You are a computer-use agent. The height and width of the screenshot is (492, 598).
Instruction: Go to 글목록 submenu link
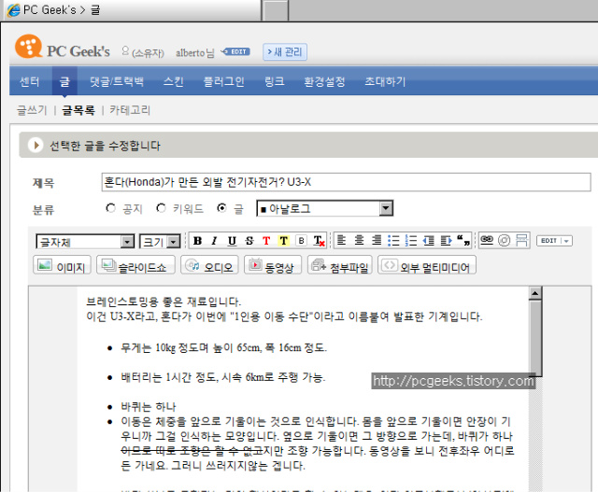[78, 110]
